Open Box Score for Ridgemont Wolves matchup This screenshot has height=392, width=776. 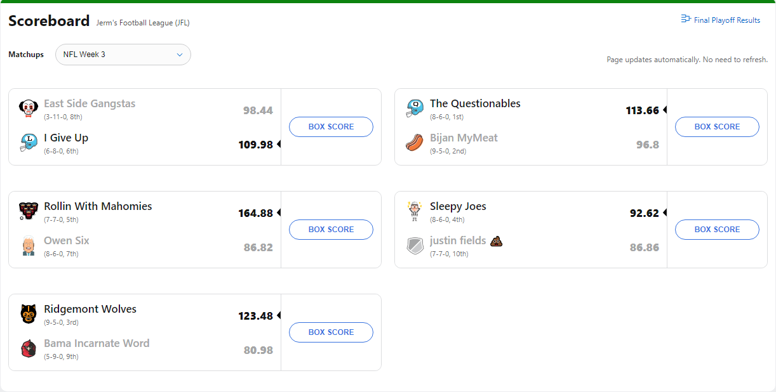pos(331,332)
